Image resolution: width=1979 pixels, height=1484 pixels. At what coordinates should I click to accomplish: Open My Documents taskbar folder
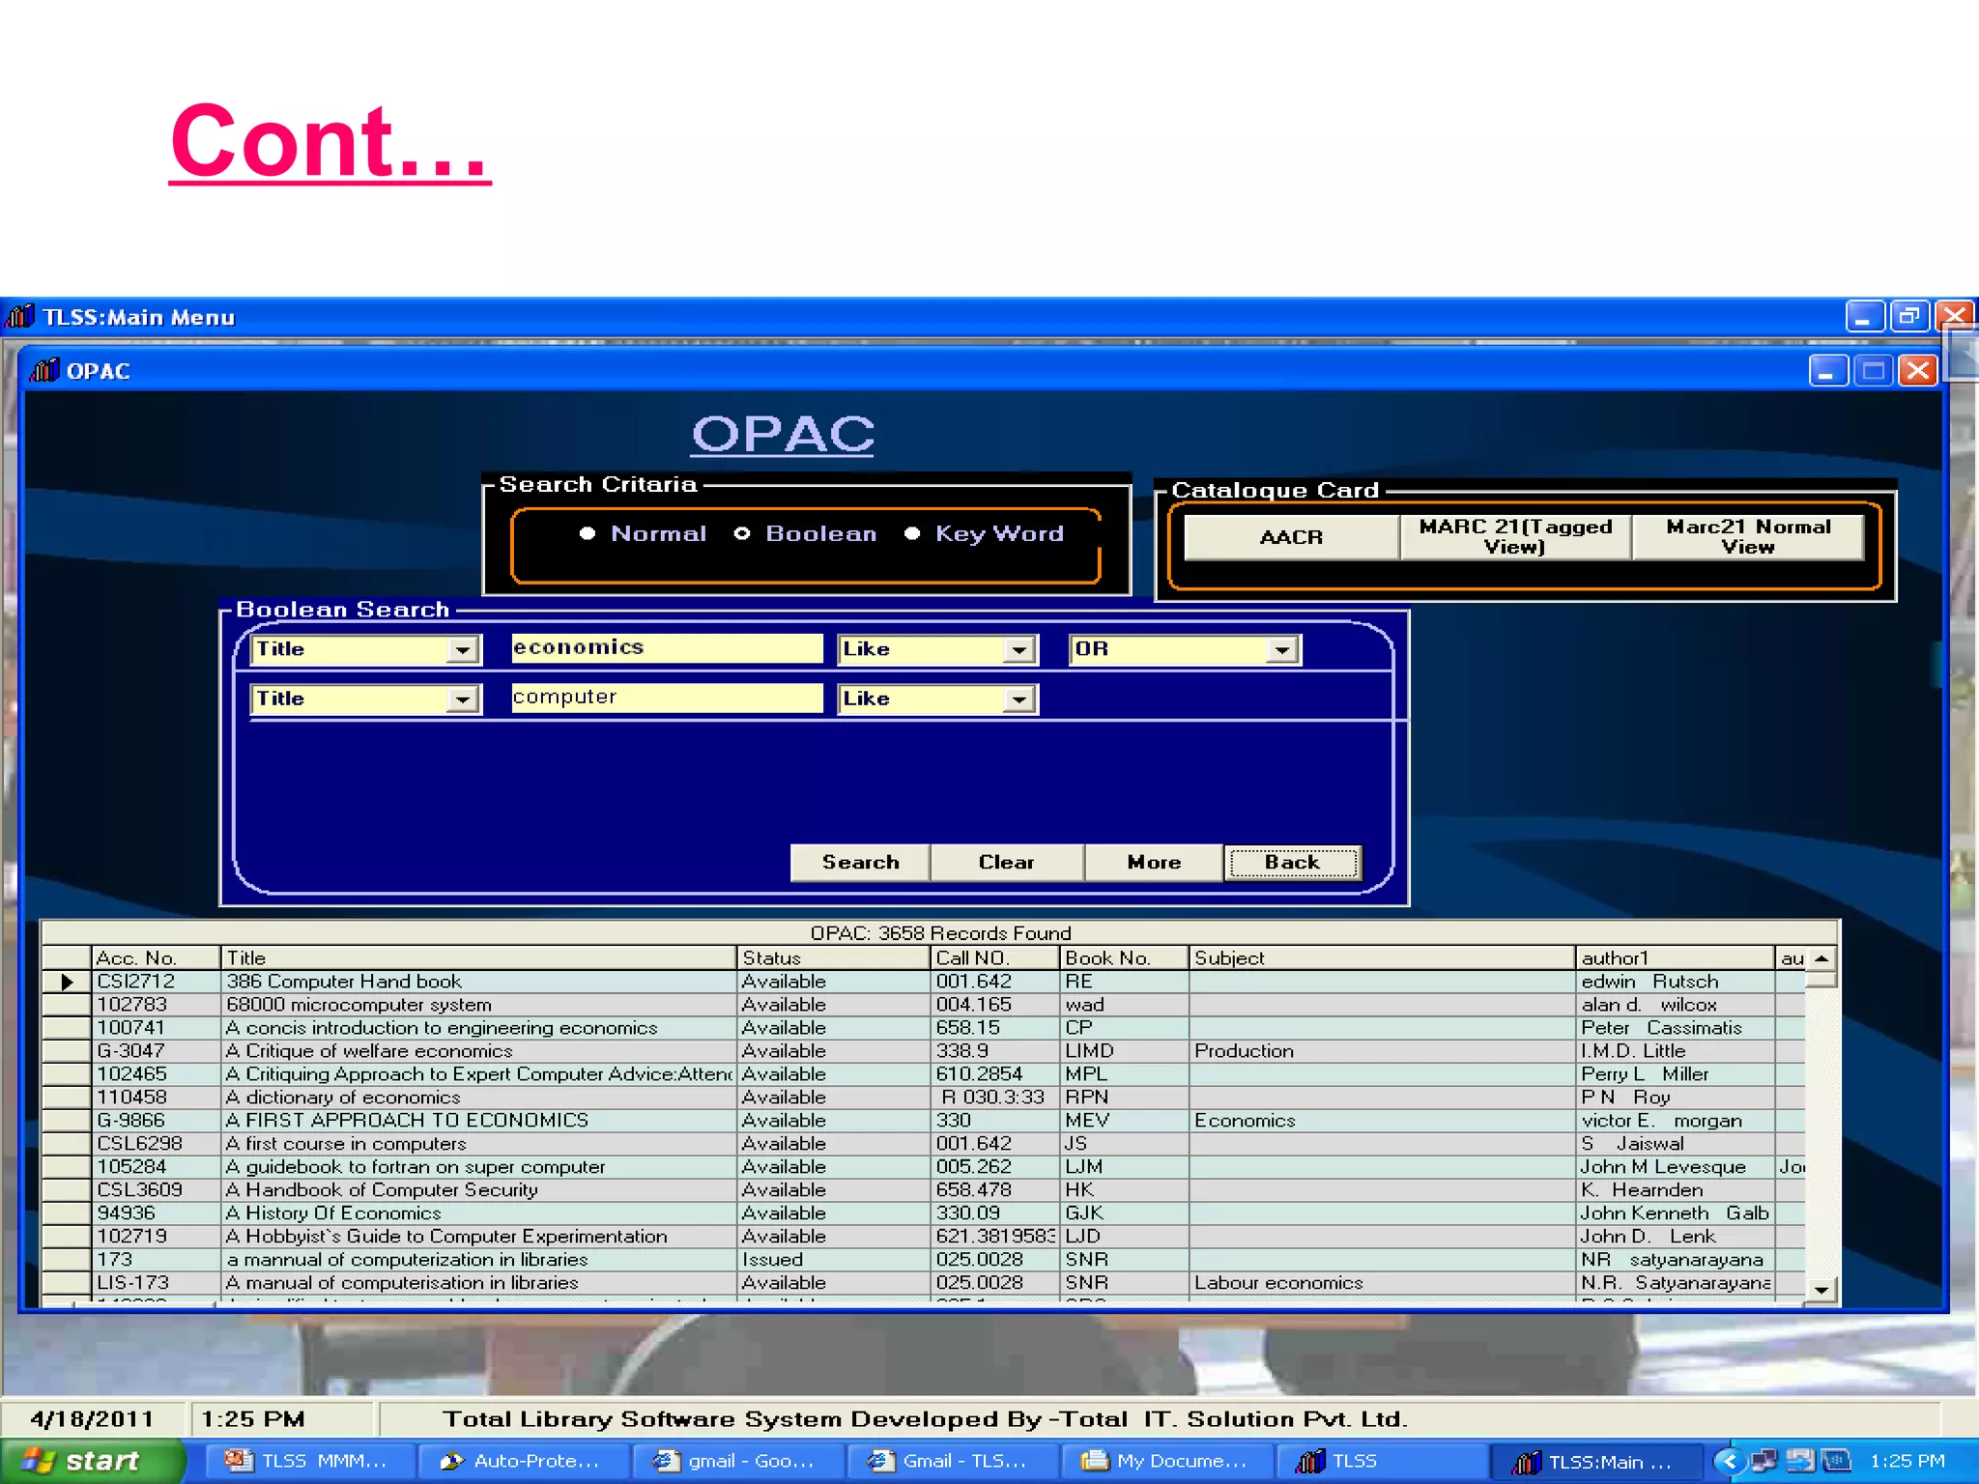(x=1165, y=1461)
